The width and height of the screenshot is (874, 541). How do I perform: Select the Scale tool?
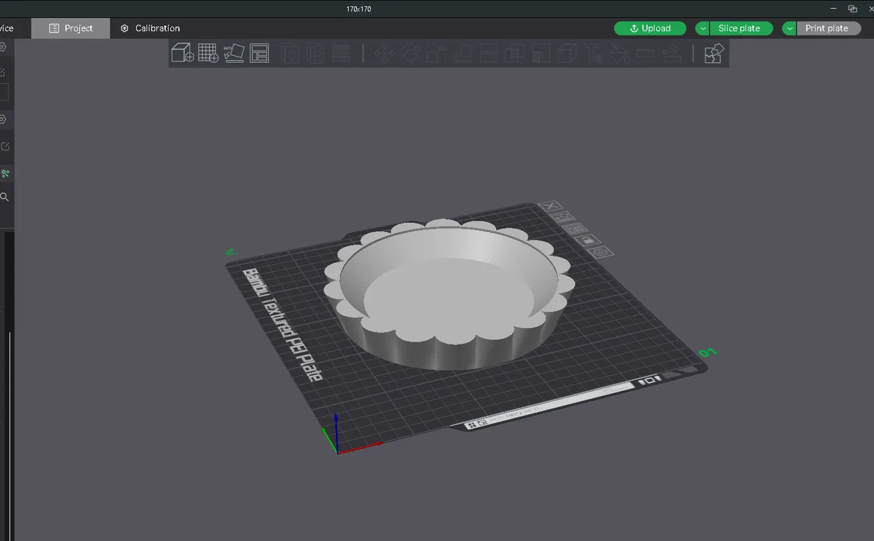point(436,53)
